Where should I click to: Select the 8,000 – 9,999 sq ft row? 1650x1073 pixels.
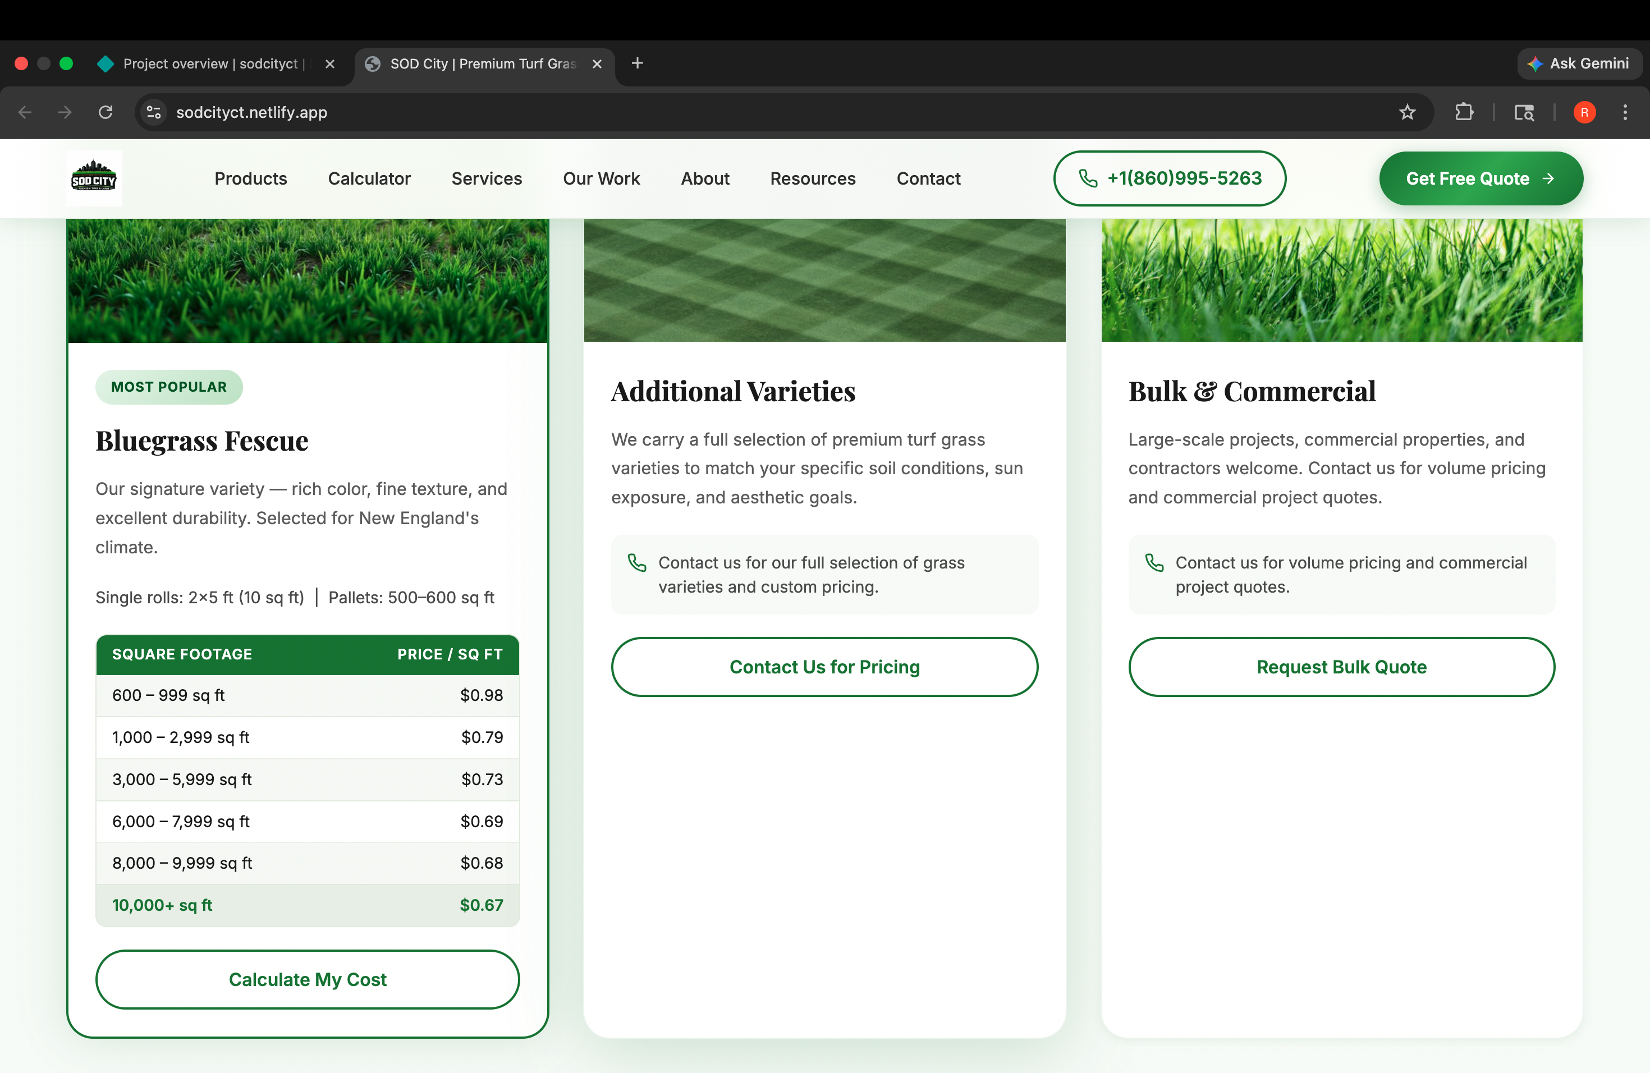(x=307, y=863)
